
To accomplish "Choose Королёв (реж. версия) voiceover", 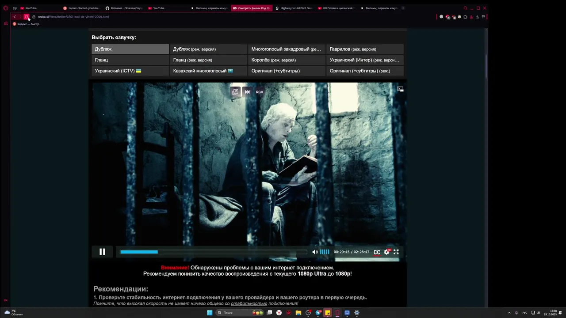I will [x=287, y=60].
